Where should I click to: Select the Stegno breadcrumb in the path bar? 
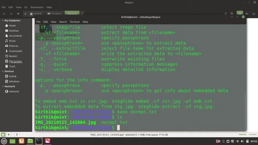click(72, 13)
